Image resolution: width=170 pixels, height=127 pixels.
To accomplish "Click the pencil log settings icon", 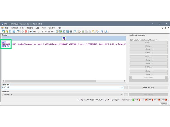I will pos(80,31).
